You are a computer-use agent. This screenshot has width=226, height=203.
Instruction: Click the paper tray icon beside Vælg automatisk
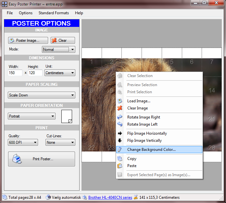[x=48, y=197]
